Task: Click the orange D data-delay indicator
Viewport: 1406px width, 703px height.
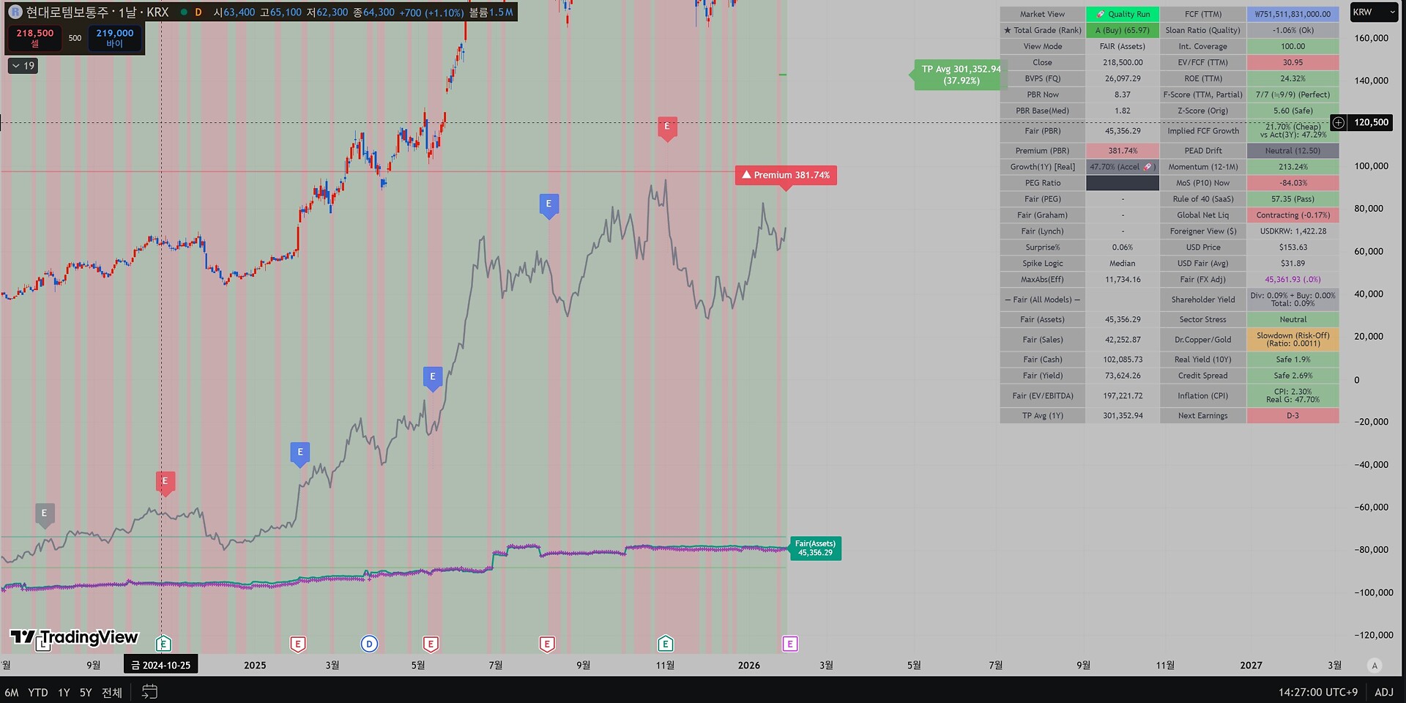Action: (198, 12)
